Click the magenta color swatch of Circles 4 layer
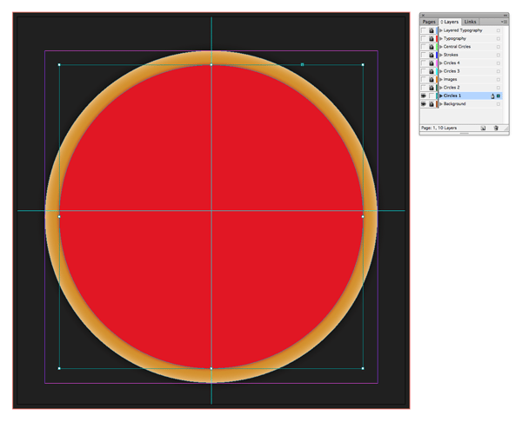Viewport: 522px width, 422px height. (437, 63)
